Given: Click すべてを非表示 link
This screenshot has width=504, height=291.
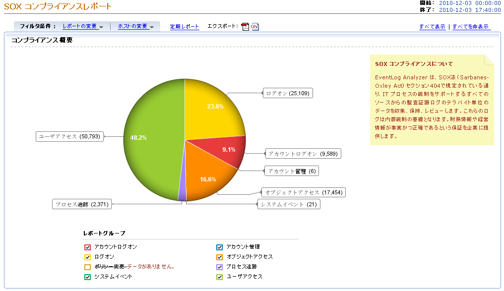Looking at the screenshot, I should coord(470,27).
